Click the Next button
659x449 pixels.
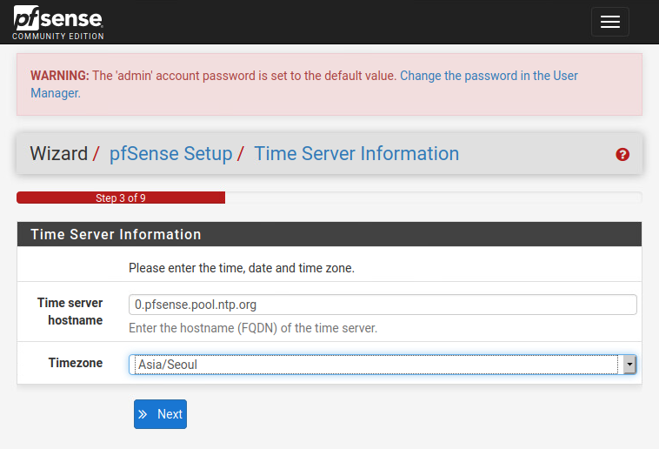pyautogui.click(x=160, y=414)
